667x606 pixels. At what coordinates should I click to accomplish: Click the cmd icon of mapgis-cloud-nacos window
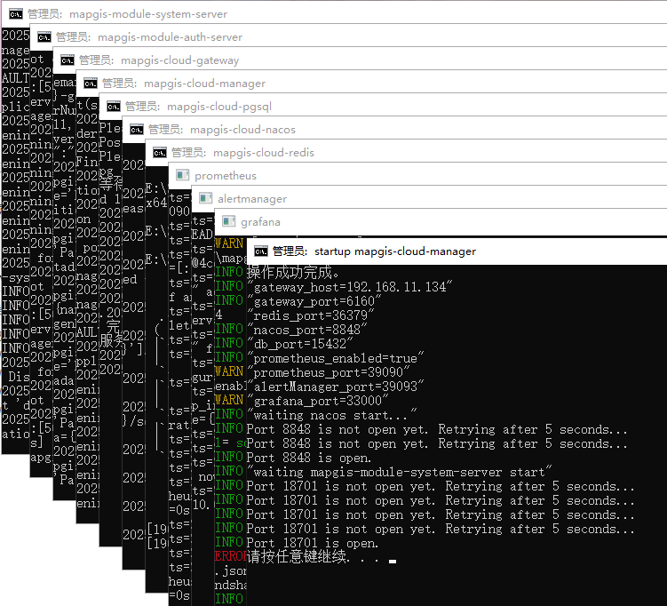[137, 130]
